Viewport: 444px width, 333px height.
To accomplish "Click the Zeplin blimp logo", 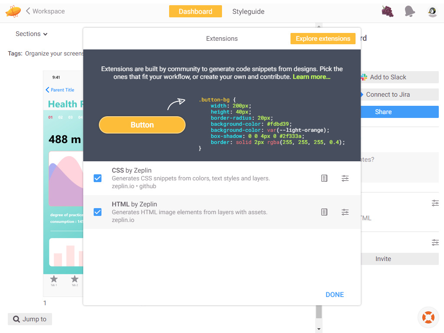I will click(x=13, y=11).
